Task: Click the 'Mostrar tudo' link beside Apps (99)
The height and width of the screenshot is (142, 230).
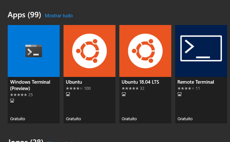Action: (59, 16)
